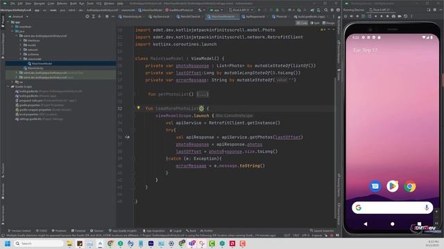
Task: Collapse the java folder in project tree
Action: (x=12, y=31)
